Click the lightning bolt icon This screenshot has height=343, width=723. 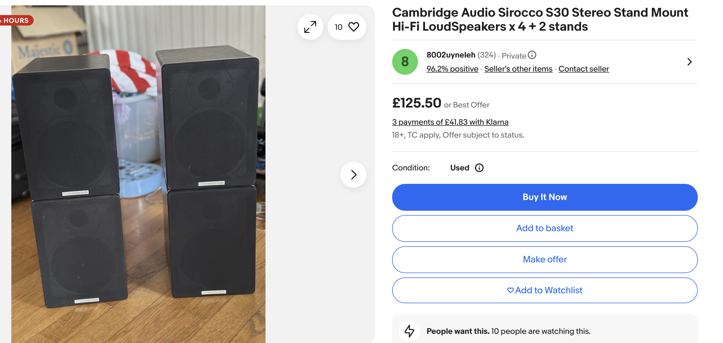coord(409,331)
